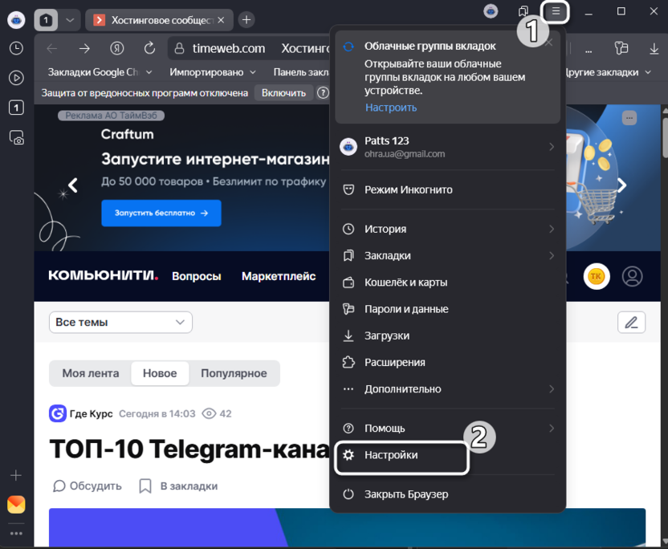
Task: Open the Все темы dropdown
Action: tap(120, 323)
